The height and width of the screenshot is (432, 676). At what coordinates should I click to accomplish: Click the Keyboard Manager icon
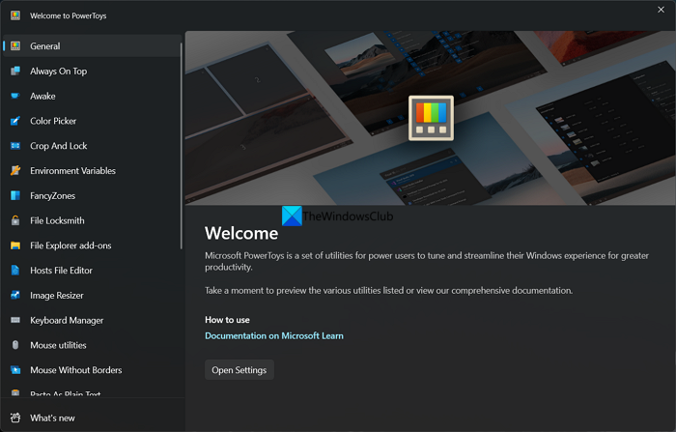click(x=15, y=320)
